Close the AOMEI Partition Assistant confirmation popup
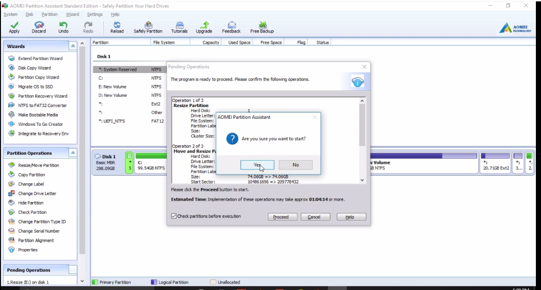Image resolution: width=541 pixels, height=290 pixels. (x=315, y=117)
